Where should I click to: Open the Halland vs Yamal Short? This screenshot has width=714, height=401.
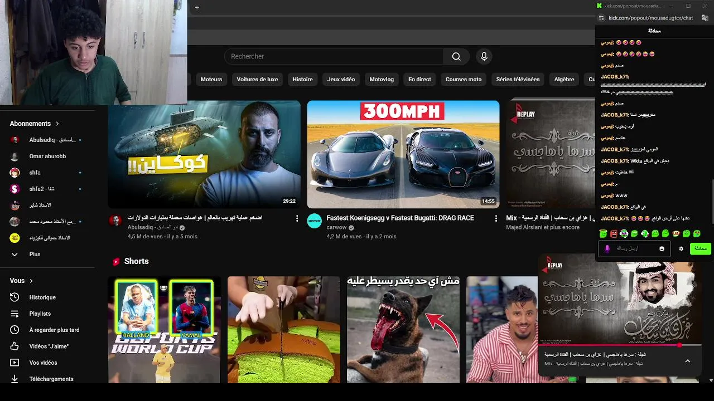(x=165, y=330)
